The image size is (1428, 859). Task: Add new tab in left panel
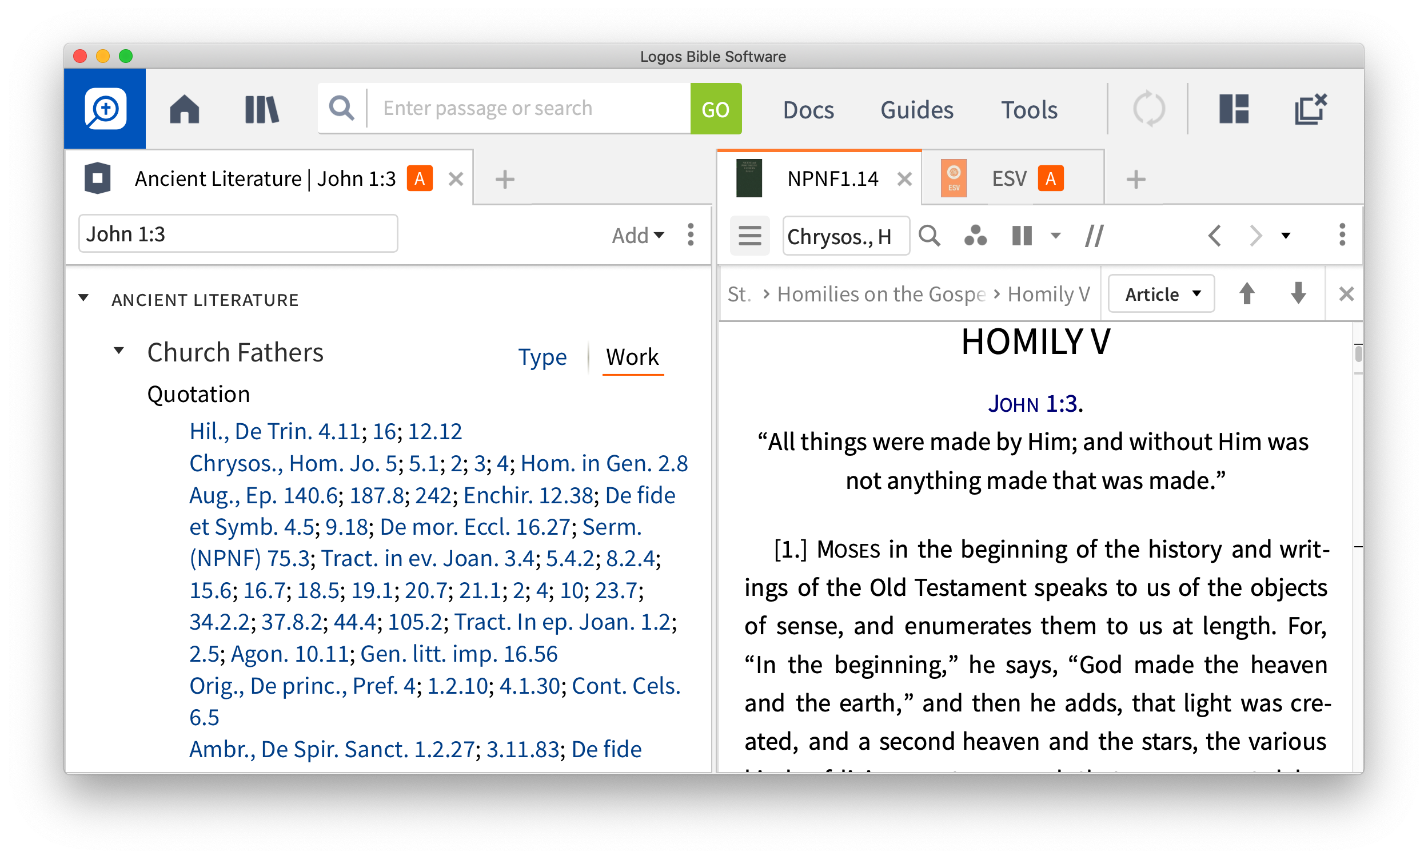coord(505,179)
